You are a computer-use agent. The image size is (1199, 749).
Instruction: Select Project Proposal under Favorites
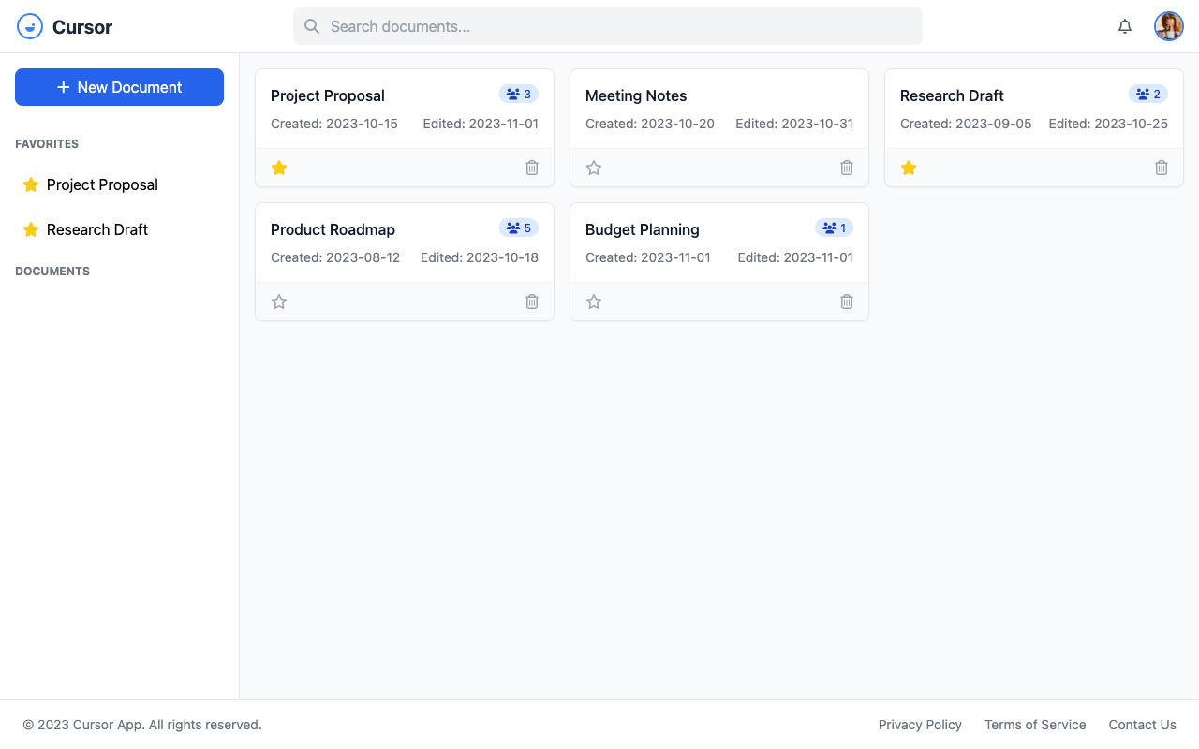[101, 184]
